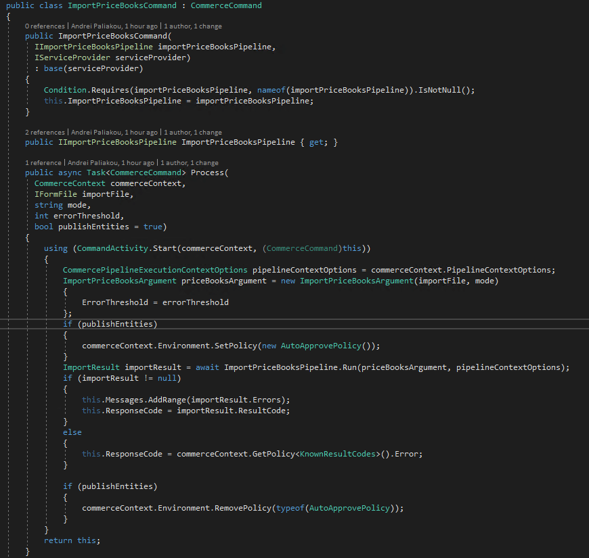Click the "Process" method name
Viewport: 589px width, 558px height.
click(207, 172)
